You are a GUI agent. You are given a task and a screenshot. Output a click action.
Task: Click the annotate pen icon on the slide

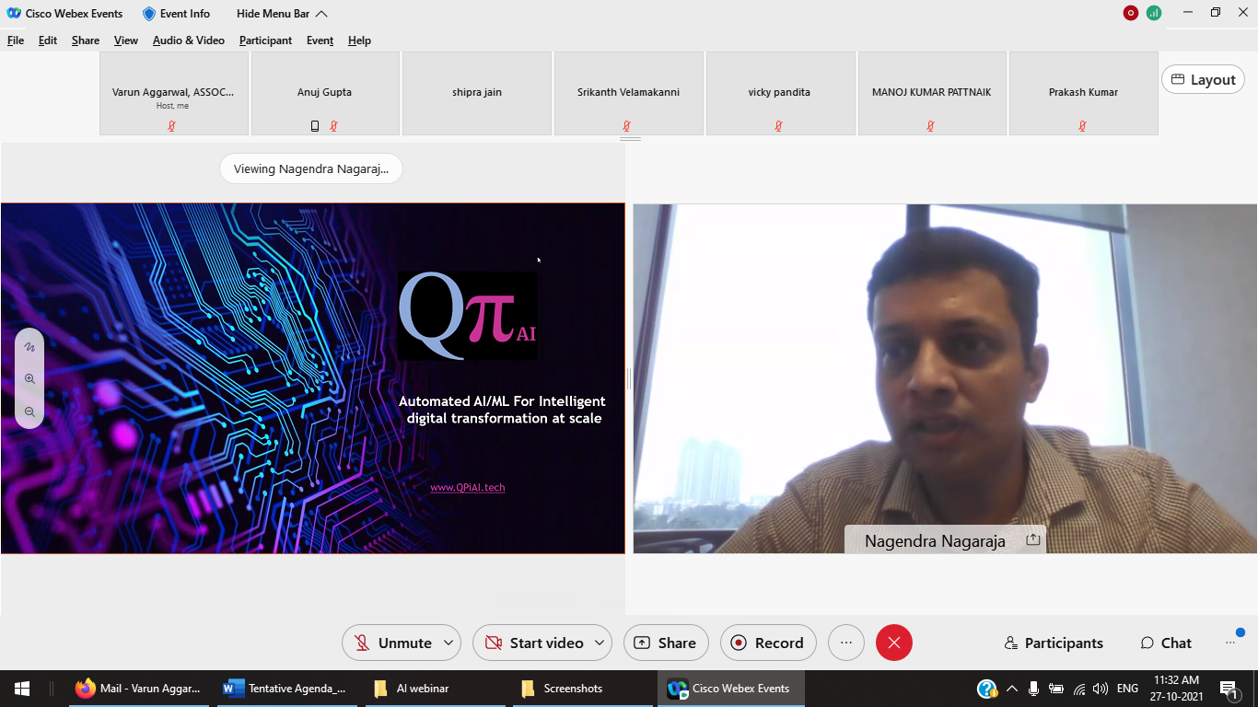click(29, 347)
